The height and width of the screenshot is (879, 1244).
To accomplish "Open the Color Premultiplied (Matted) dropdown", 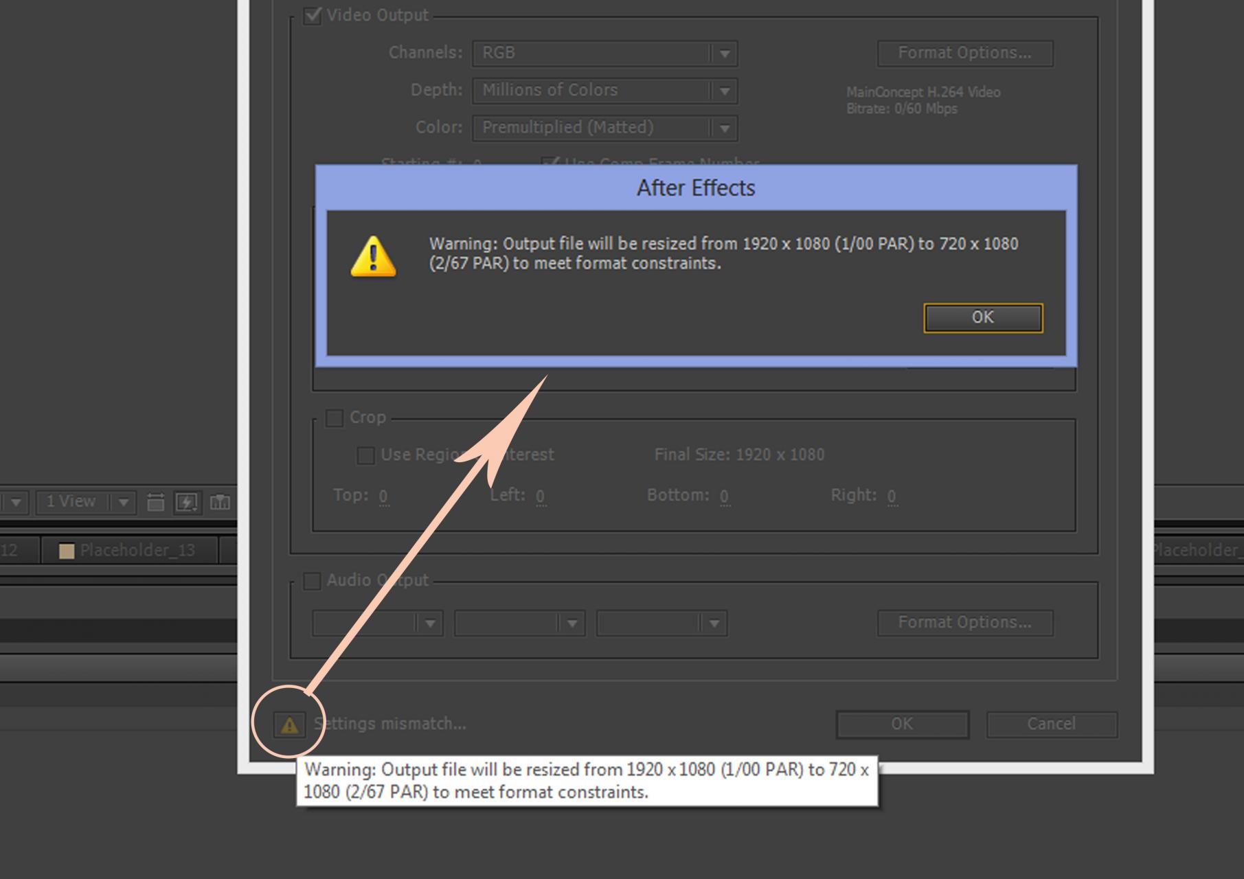I will coord(604,128).
